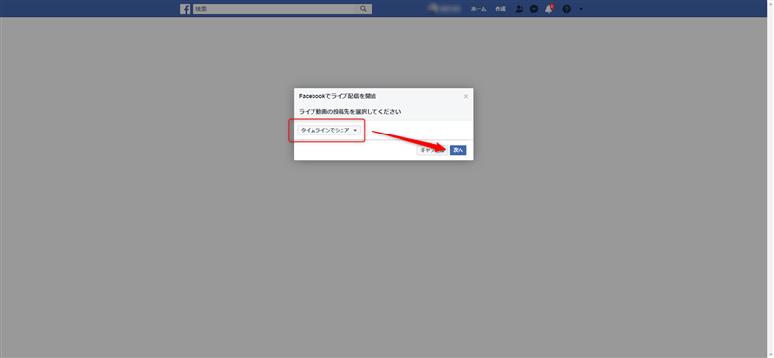Go to ホーム in the top bar

coord(478,9)
